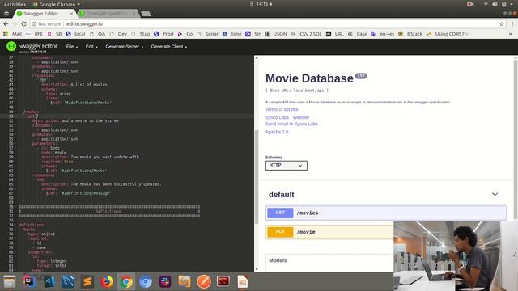
Task: Launch Files manager from dock
Action: [x=10, y=282]
